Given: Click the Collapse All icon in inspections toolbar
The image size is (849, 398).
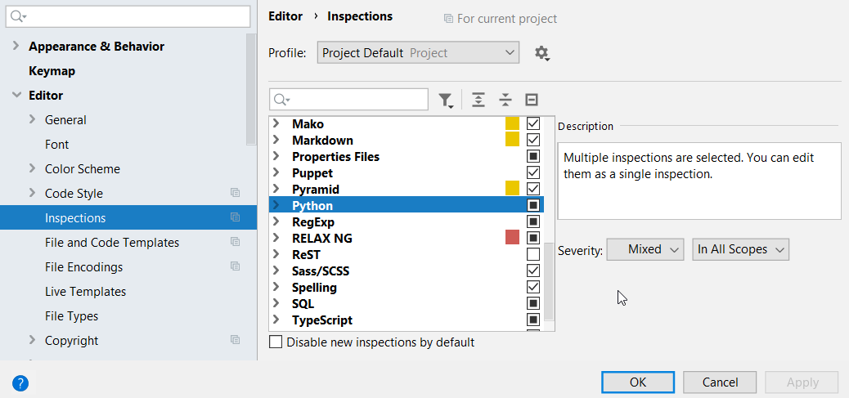Looking at the screenshot, I should tap(505, 100).
